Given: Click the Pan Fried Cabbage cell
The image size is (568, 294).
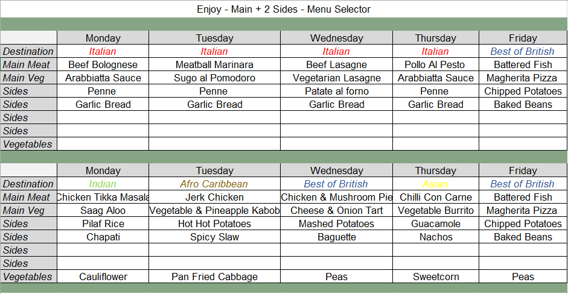Looking at the screenshot, I should click(x=214, y=277).
